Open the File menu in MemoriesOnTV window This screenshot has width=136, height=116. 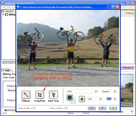click(x=3, y=7)
